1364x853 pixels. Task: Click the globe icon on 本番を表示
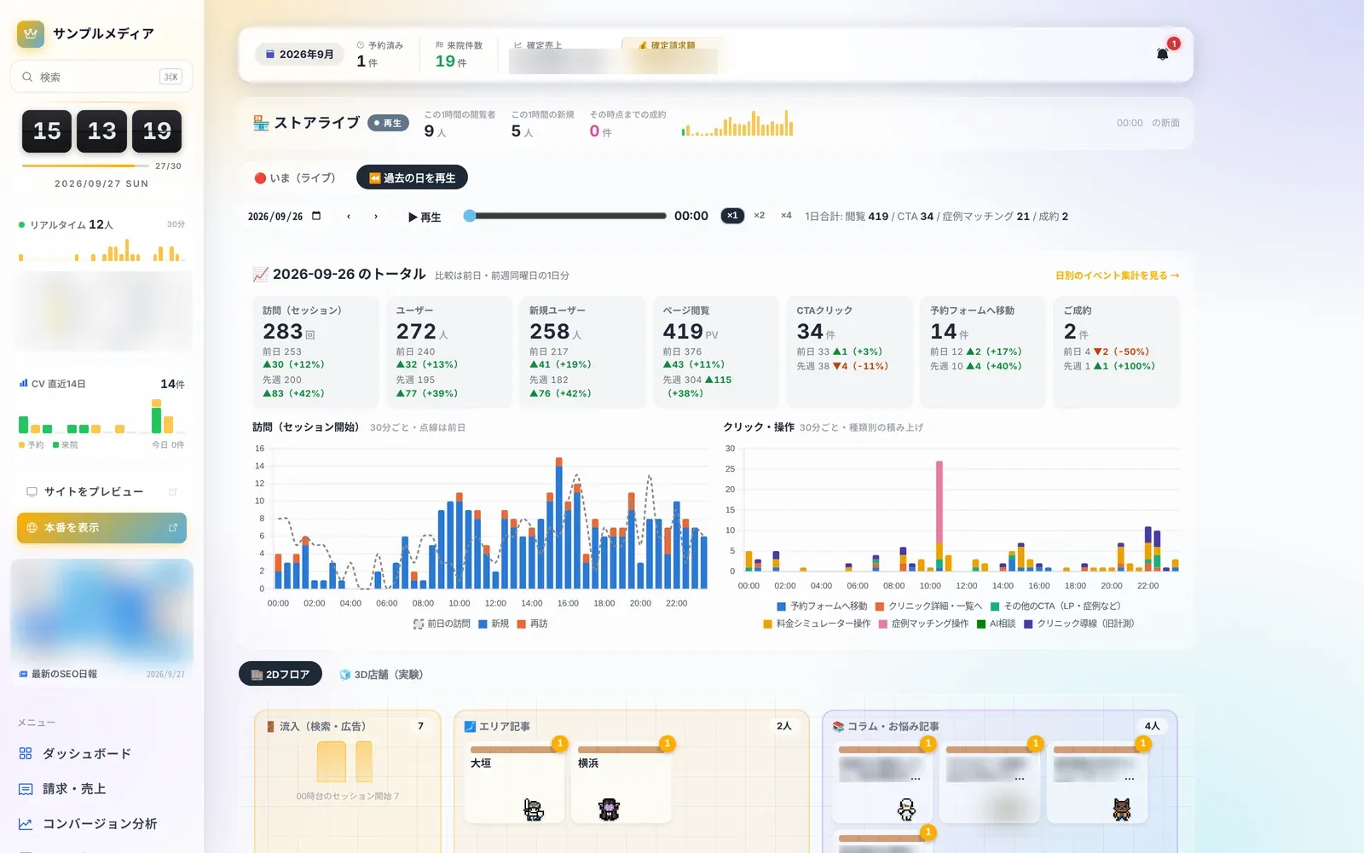click(x=32, y=528)
